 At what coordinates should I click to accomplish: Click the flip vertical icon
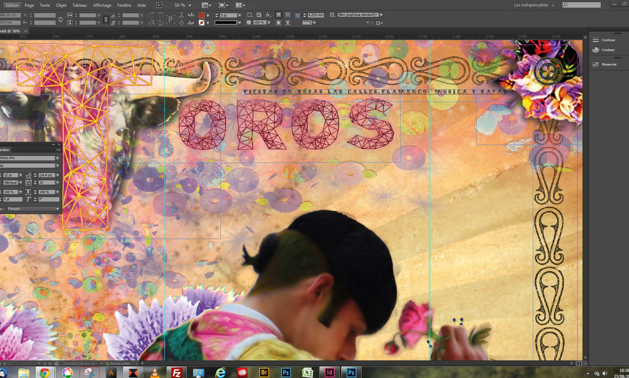point(161,23)
